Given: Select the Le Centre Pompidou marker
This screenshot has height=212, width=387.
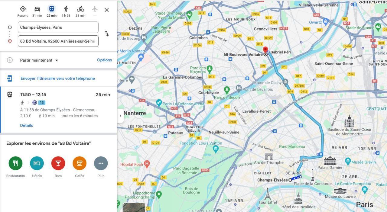Looking at the screenshot, I should click(365, 190).
